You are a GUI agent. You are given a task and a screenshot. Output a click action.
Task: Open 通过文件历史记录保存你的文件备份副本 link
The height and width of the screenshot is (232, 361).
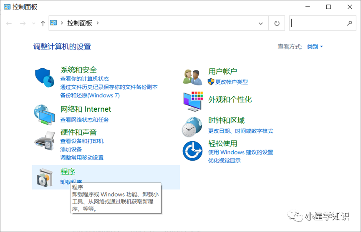(x=109, y=87)
